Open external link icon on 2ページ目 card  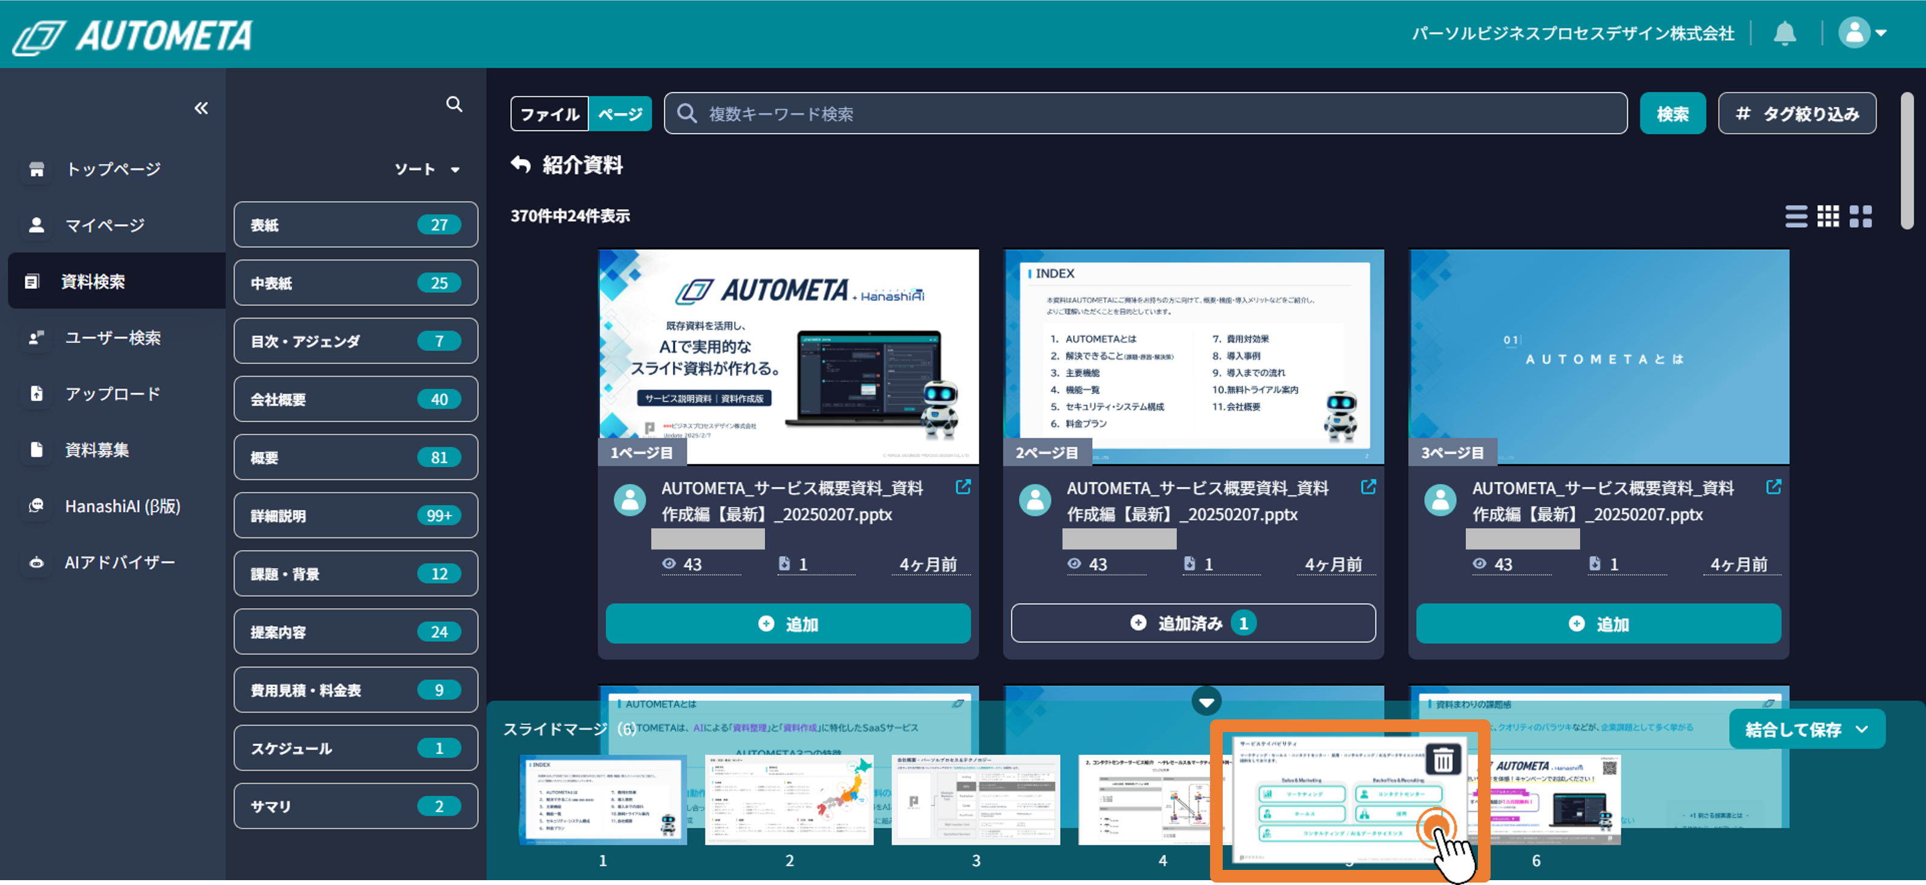(x=1368, y=487)
